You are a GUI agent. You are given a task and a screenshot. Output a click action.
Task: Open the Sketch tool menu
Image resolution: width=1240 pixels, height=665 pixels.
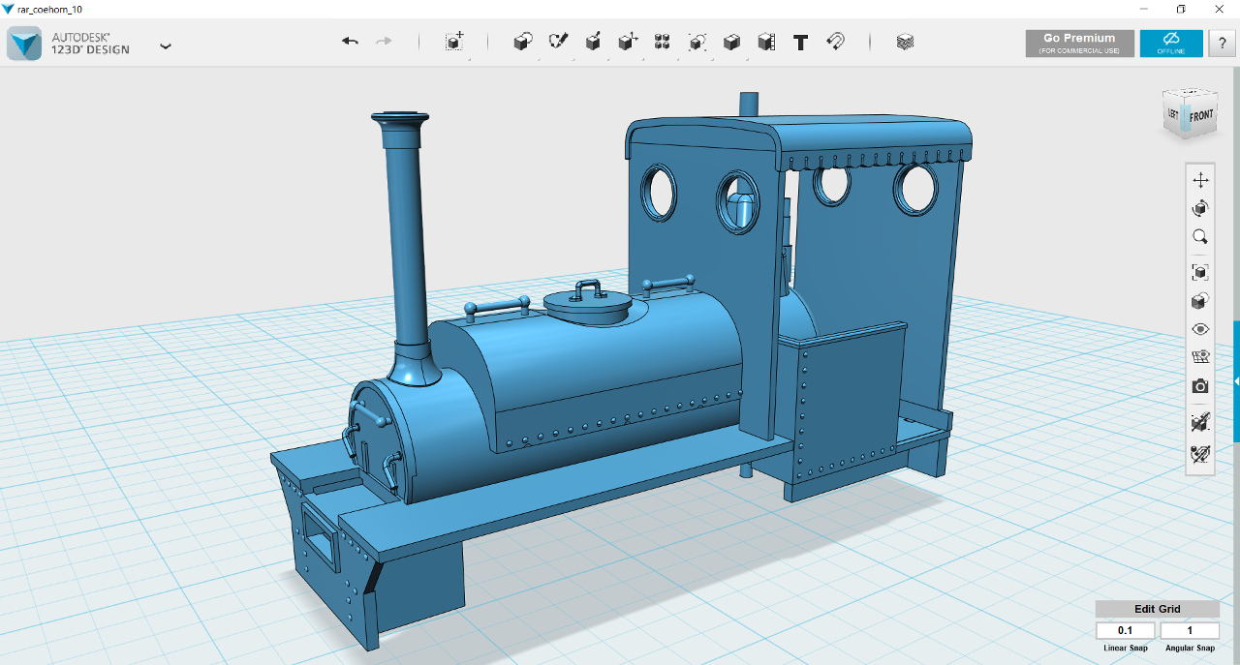[x=558, y=42]
